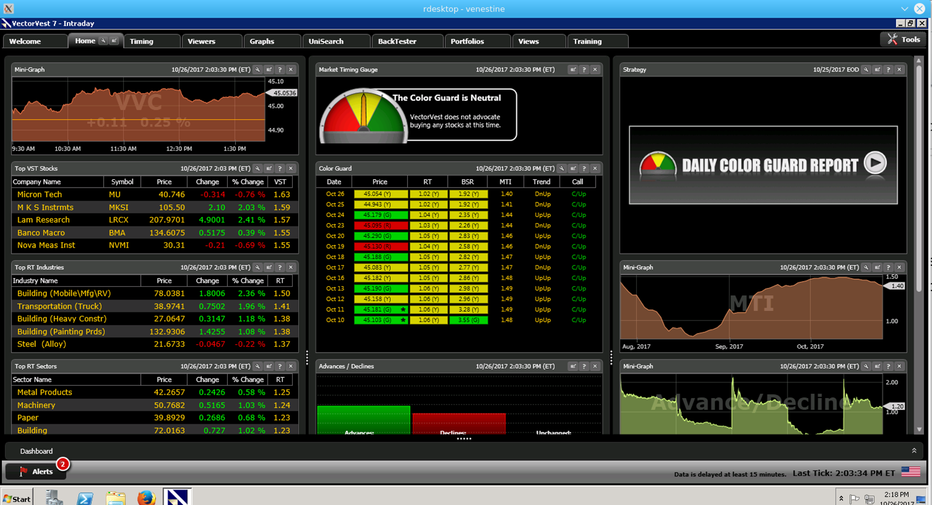Viewport: 932px width, 505px height.
Task: Click the US flag icon in the status bar
Action: 911,472
